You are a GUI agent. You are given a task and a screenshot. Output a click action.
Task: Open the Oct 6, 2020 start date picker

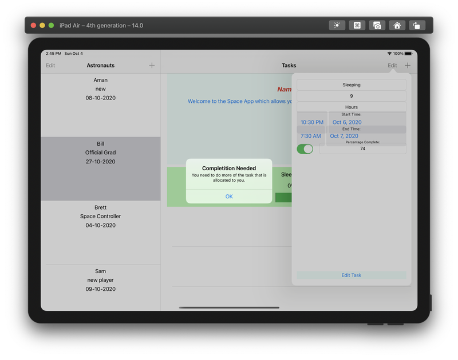coord(346,122)
